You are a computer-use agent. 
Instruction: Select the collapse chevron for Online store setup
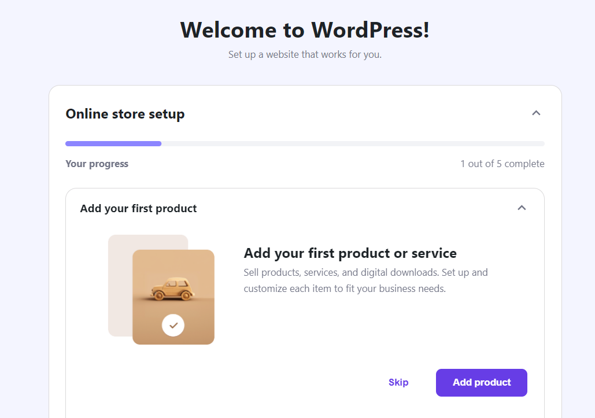(536, 113)
